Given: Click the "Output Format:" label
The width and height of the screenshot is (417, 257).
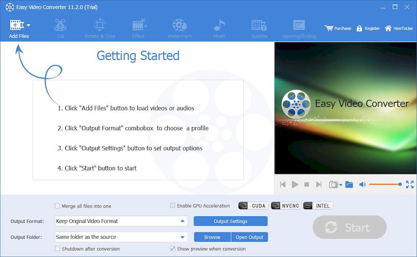Looking at the screenshot, I should coord(27,221).
